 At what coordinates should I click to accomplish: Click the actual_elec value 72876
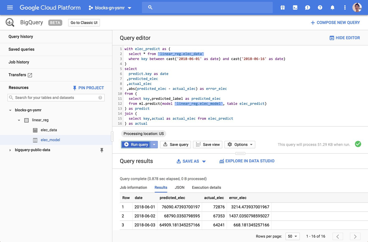[x=219, y=207]
